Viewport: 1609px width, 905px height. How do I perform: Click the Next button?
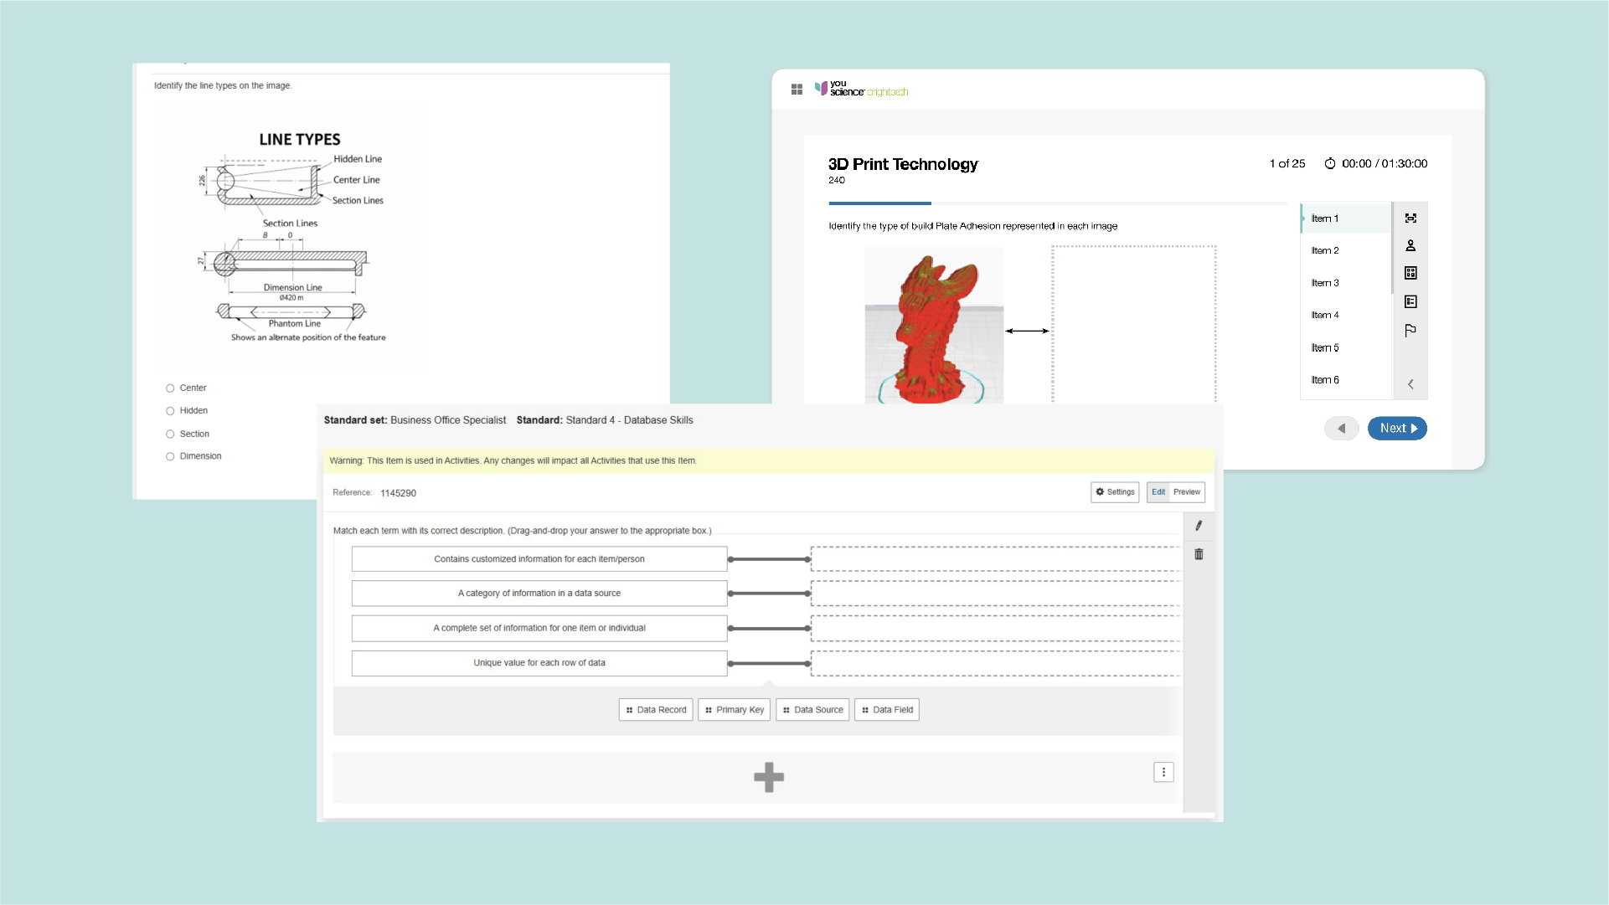[x=1397, y=428]
